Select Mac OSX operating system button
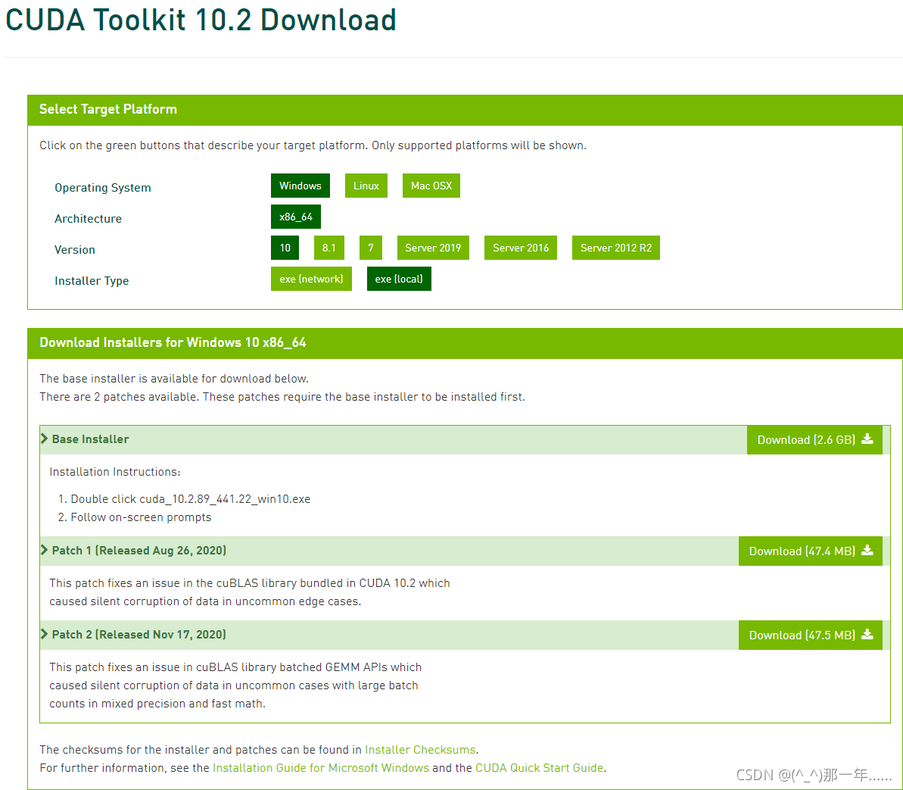 [431, 186]
